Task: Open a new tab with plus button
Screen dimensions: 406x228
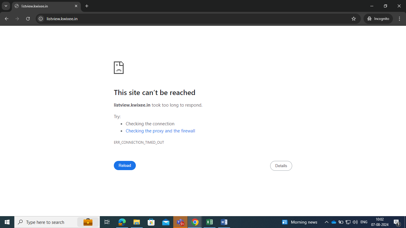Action: (x=87, y=6)
